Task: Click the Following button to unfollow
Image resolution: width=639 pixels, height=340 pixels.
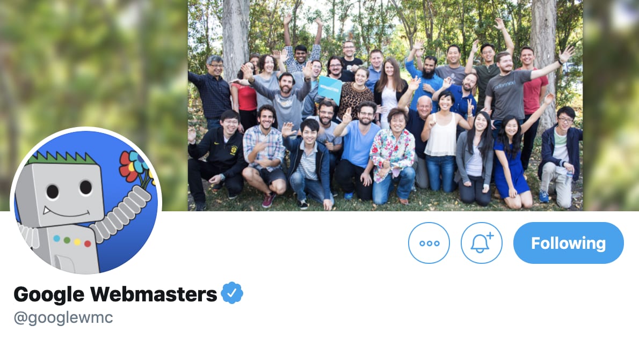Action: [569, 243]
